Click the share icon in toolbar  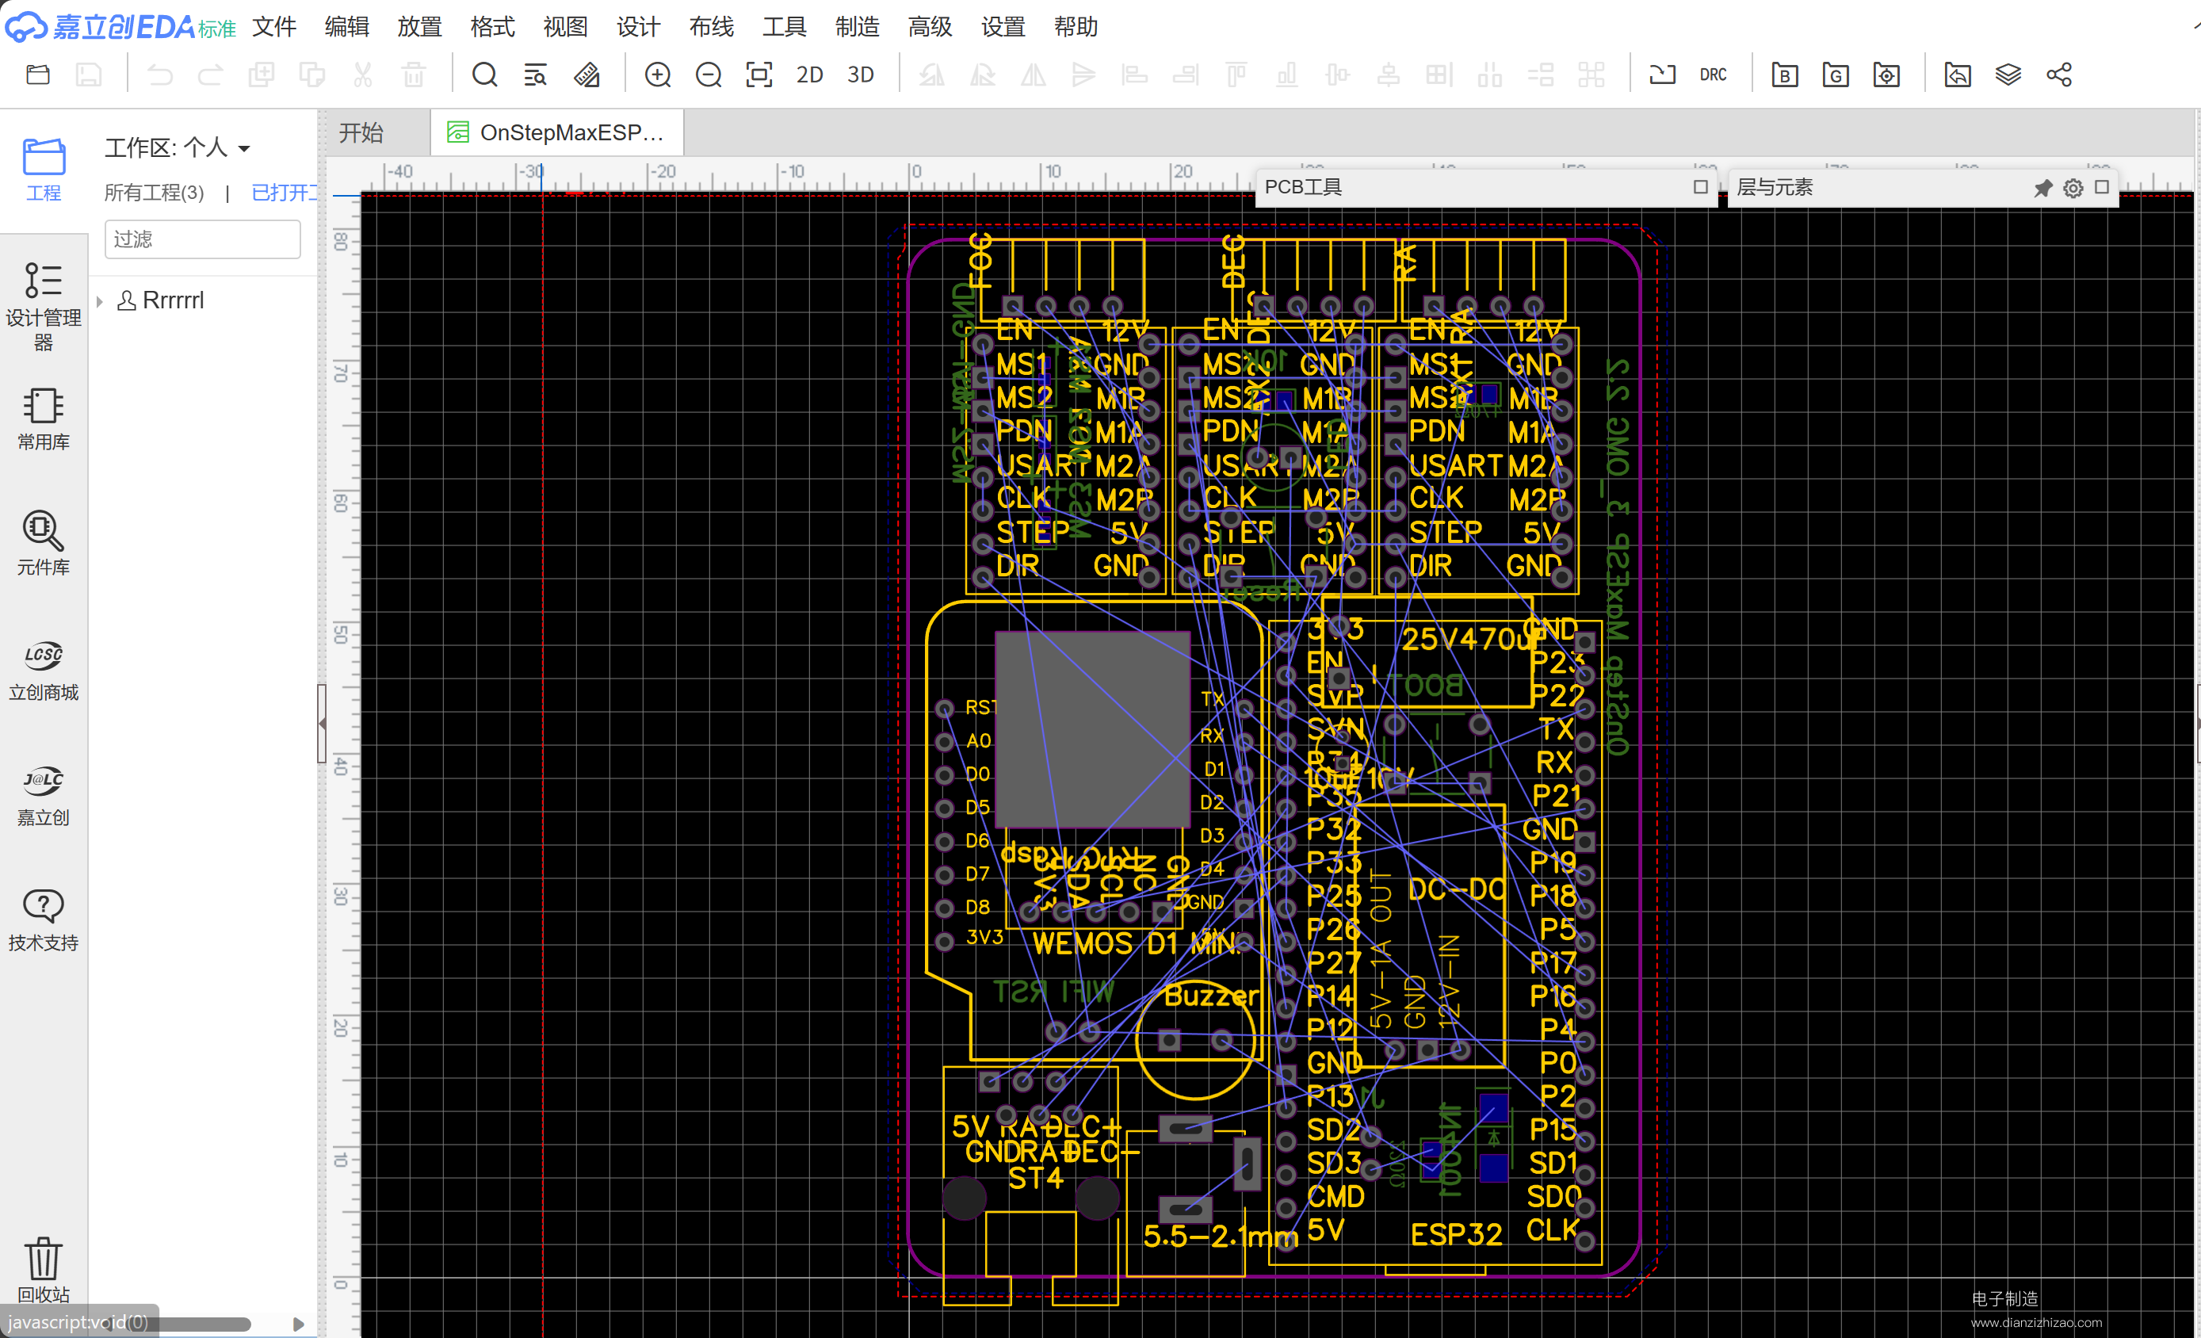tap(2059, 75)
